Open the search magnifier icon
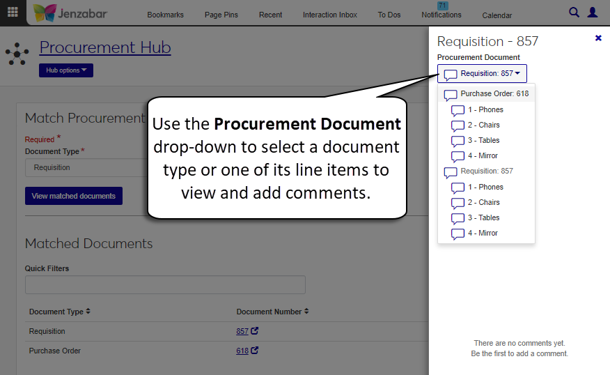 tap(574, 13)
